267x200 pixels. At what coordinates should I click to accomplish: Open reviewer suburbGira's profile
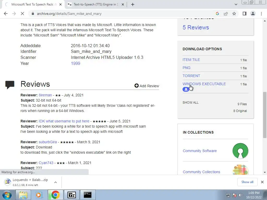(48, 142)
